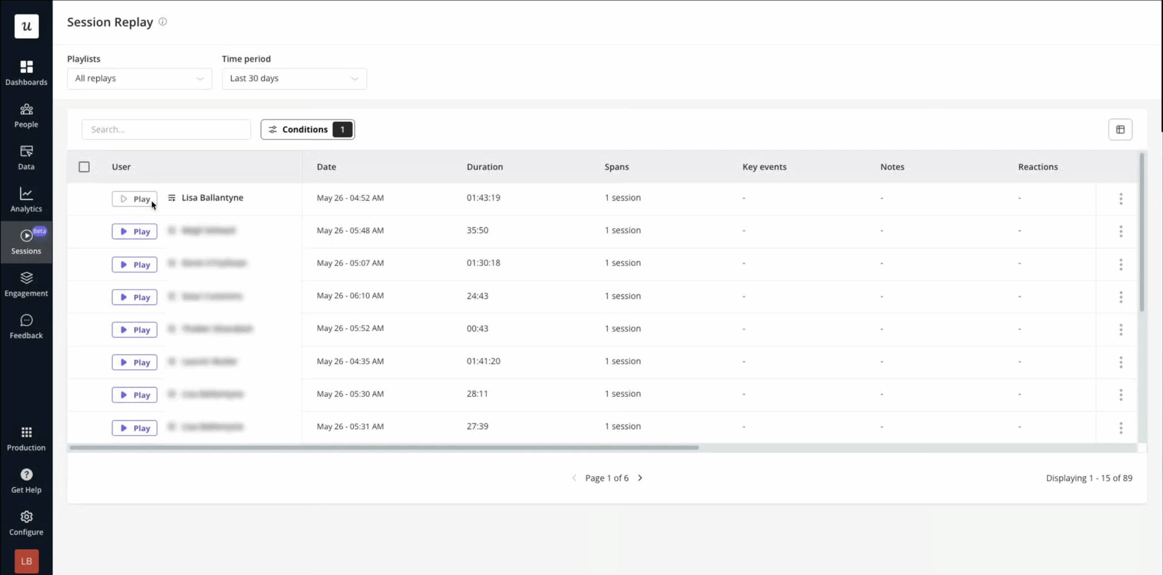Play the May 26 05:07 AM session

tap(134, 265)
